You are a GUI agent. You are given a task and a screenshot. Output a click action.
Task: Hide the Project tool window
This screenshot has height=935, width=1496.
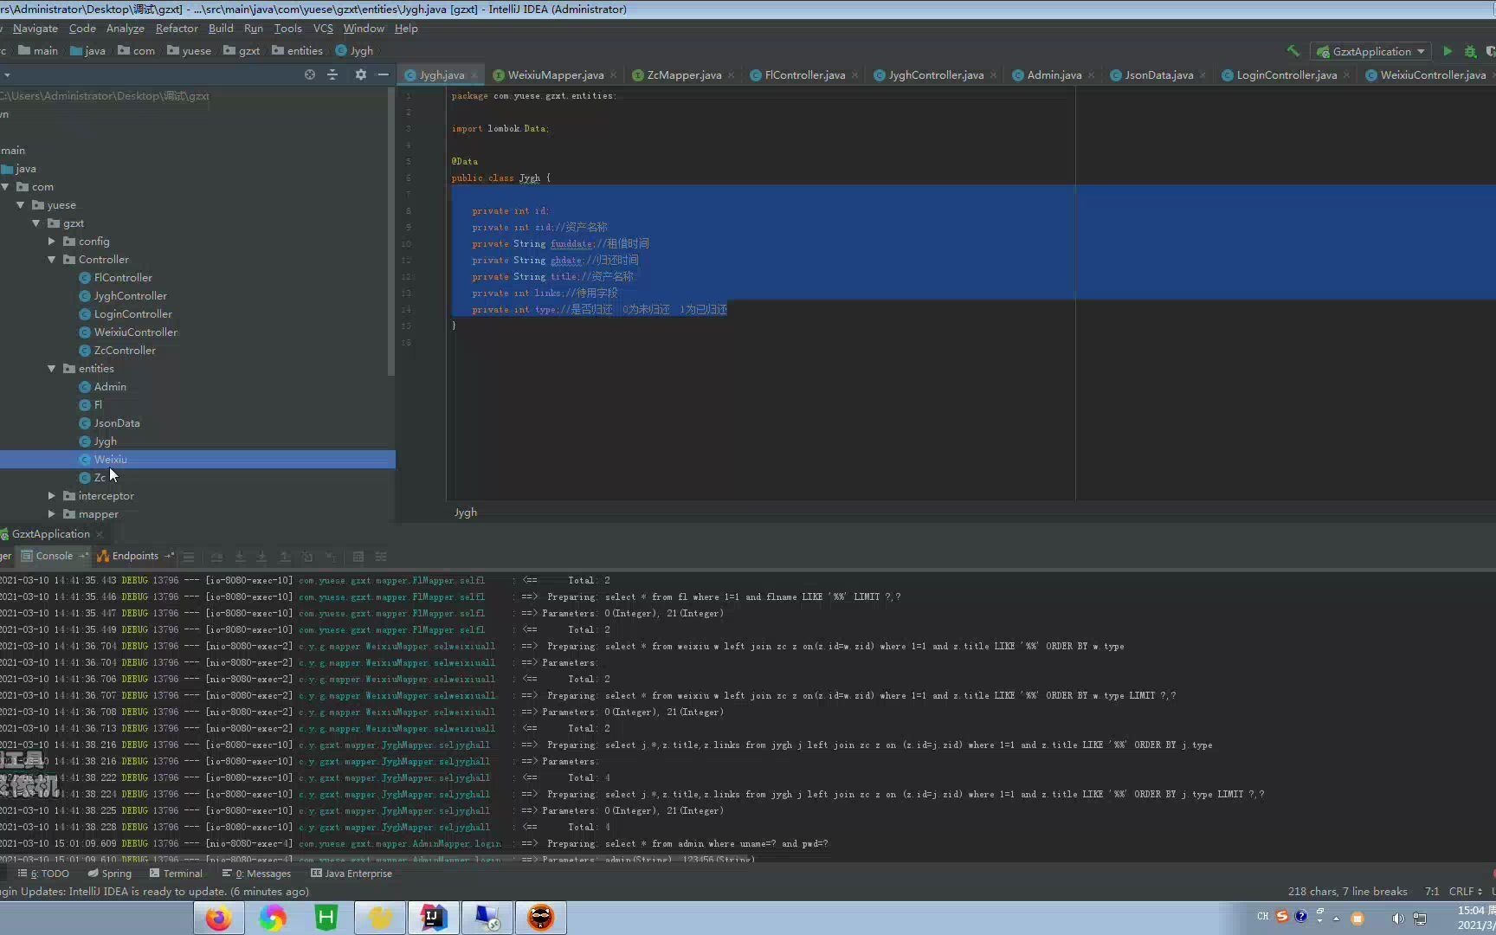[x=383, y=75]
